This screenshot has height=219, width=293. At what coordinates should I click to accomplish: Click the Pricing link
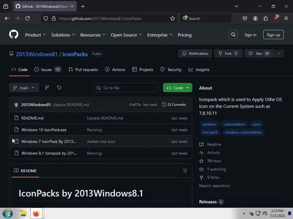click(185, 35)
